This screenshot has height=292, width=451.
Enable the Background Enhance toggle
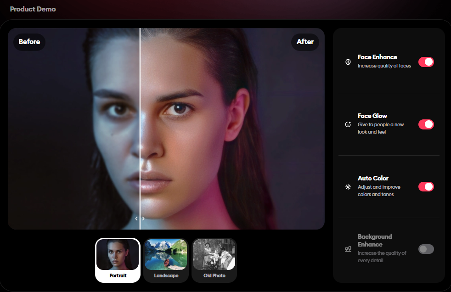[426, 249]
